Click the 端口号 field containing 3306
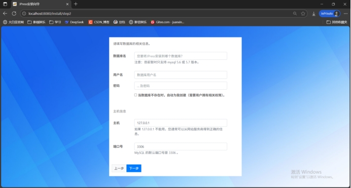Viewport: 351px width, 188px height. [x=181, y=146]
